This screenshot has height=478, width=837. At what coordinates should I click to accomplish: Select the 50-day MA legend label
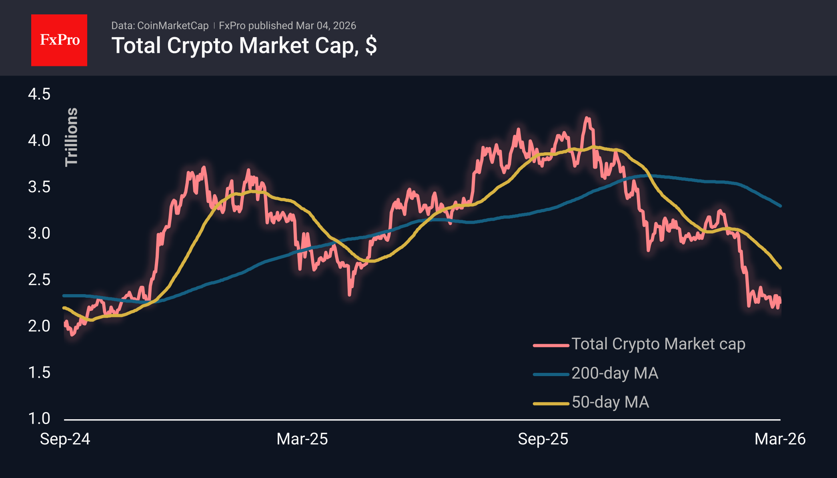tap(610, 402)
